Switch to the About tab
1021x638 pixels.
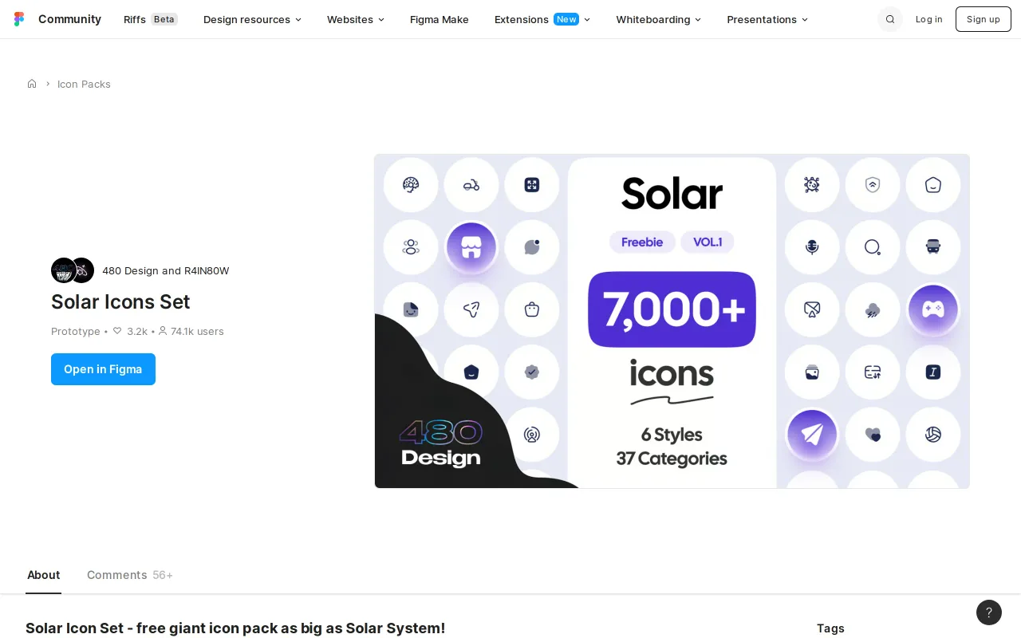coord(43,575)
